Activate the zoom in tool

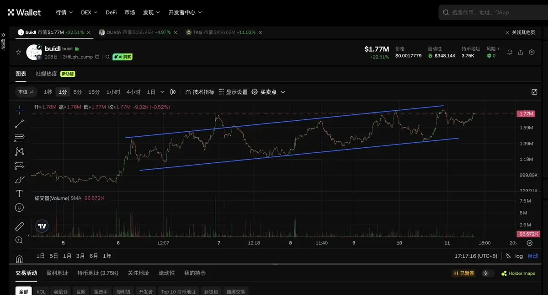[x=19, y=240]
